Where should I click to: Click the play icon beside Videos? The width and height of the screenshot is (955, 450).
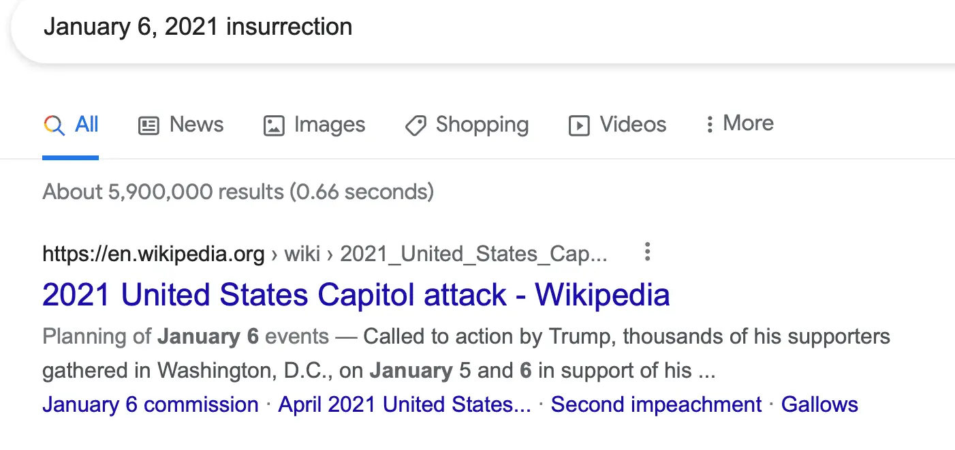(x=578, y=125)
